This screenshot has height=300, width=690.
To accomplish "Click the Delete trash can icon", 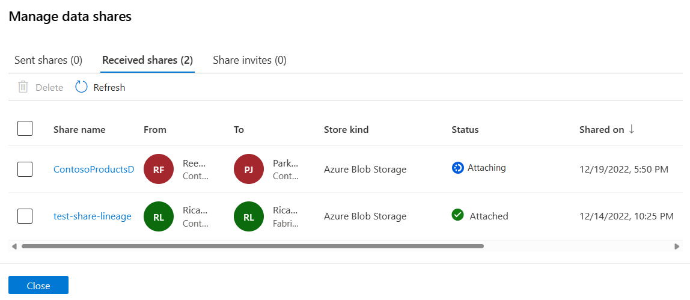I will point(23,87).
